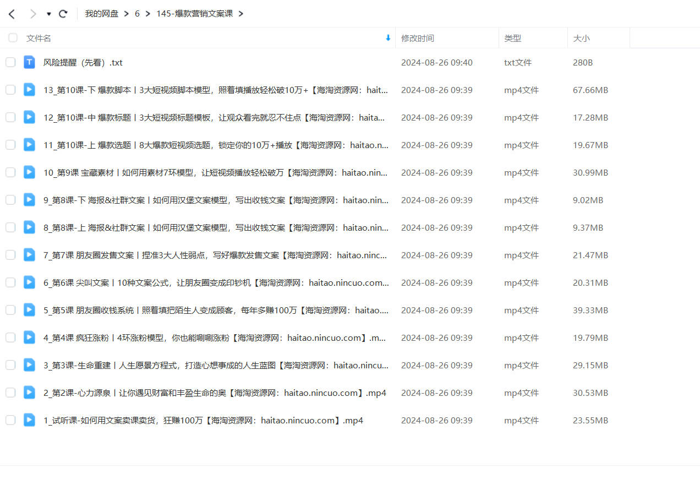Check the box for 12_第10课-中 爆款标题

(10, 117)
